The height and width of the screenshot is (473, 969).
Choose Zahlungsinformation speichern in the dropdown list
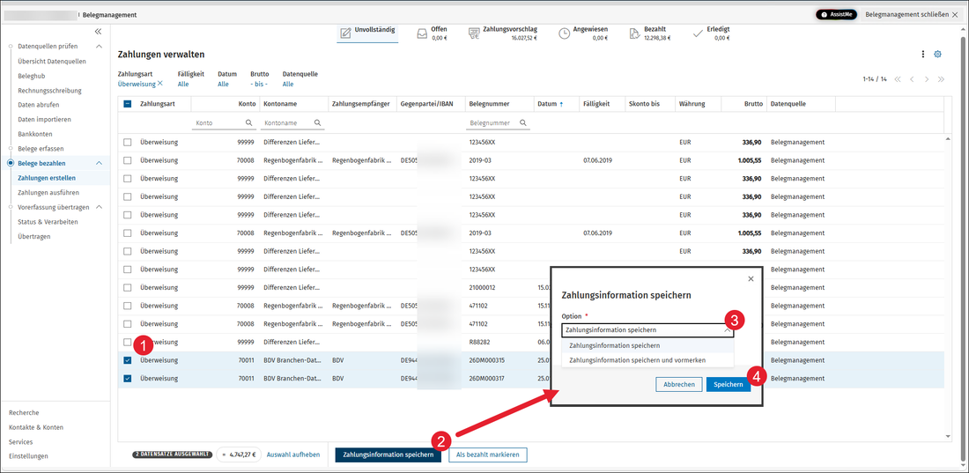pos(647,345)
